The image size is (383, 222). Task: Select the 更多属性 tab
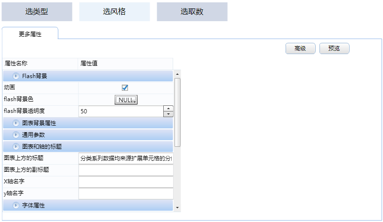coord(30,34)
